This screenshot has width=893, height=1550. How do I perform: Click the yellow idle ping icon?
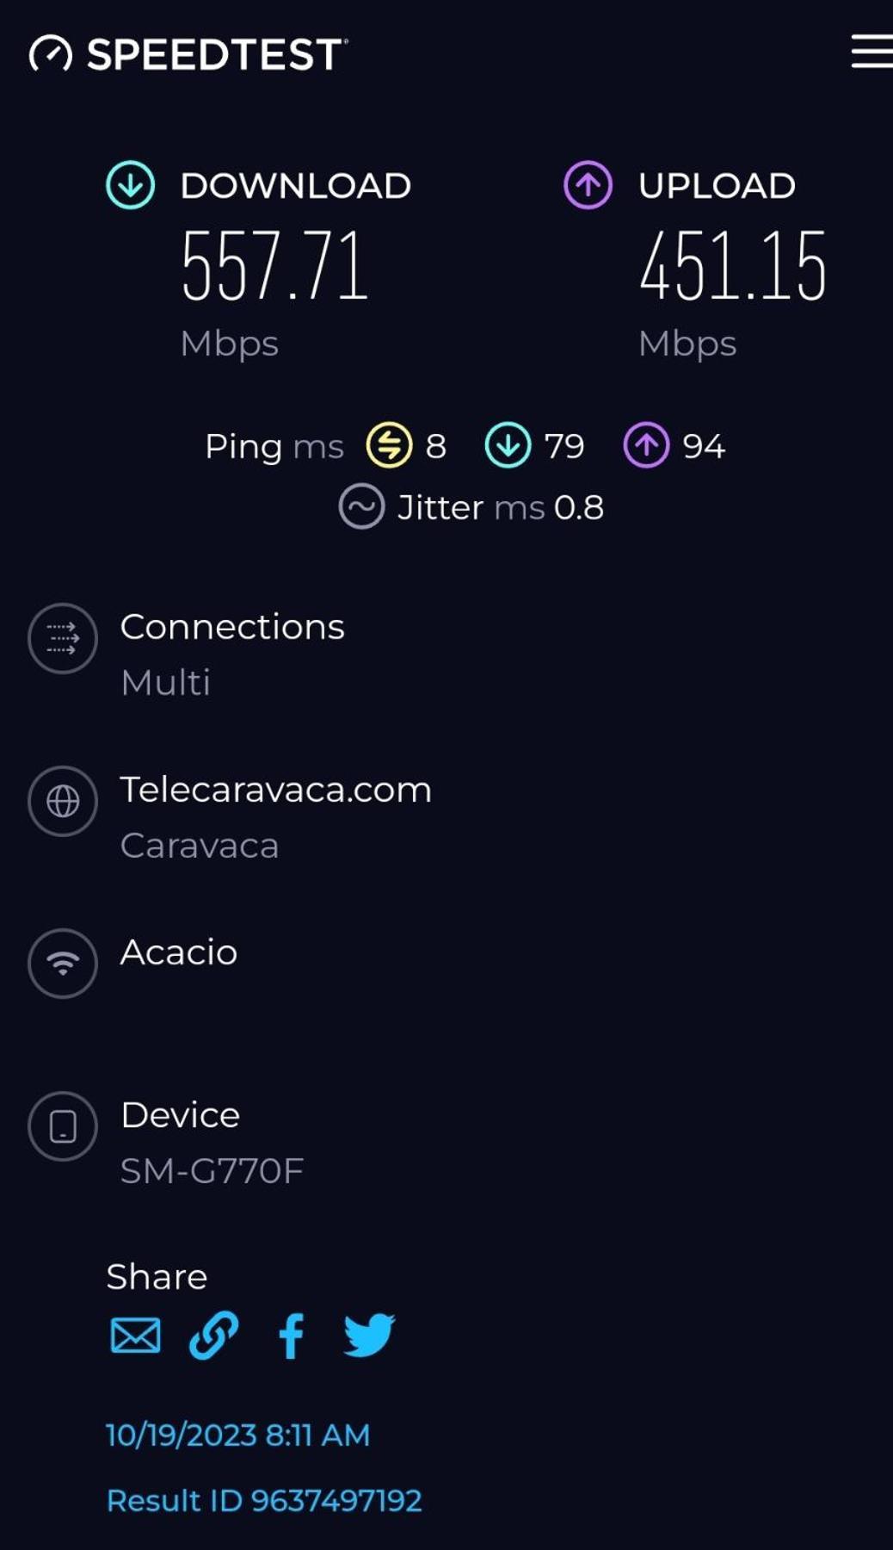[389, 445]
